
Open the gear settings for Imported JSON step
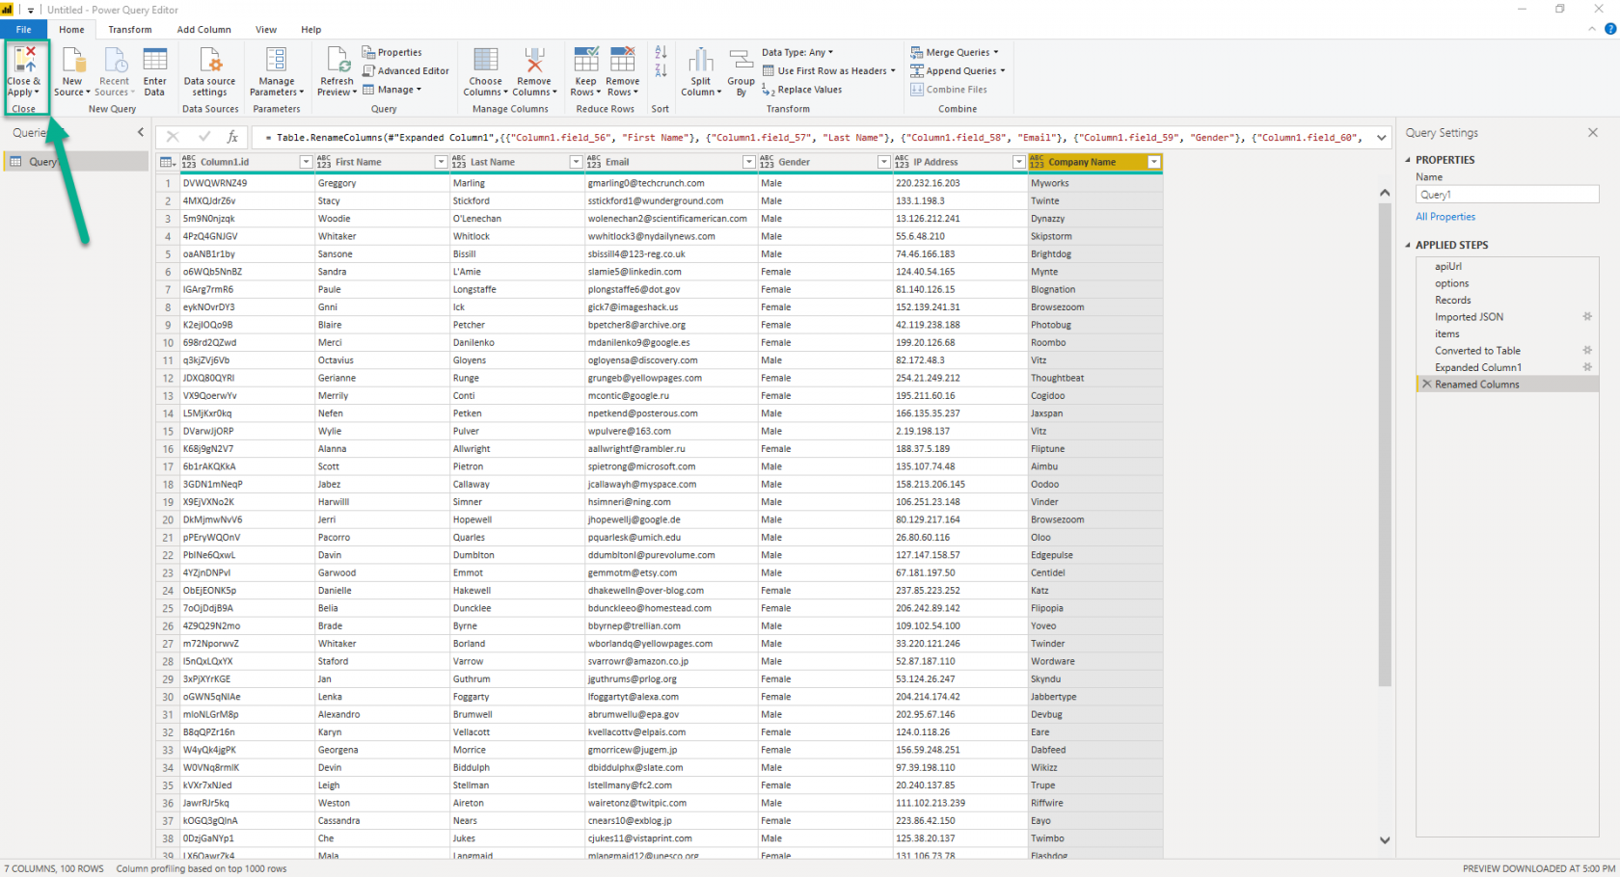click(1587, 316)
